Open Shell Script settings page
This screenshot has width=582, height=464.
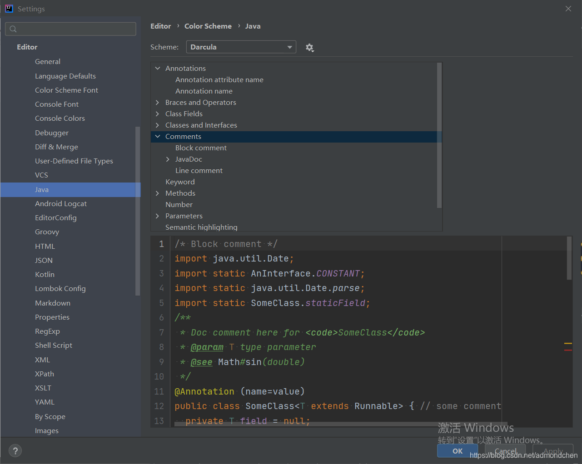(54, 345)
